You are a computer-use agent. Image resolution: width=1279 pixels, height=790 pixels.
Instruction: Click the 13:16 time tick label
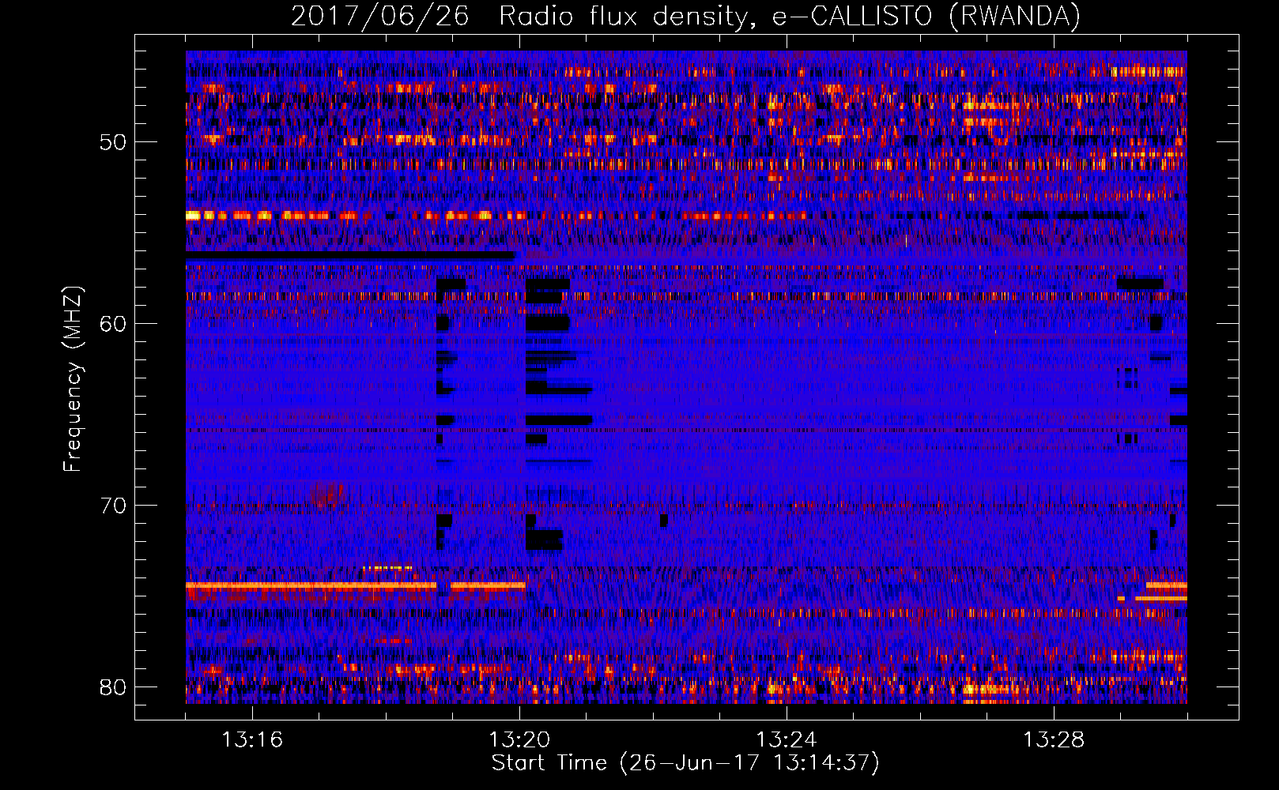[x=252, y=740]
